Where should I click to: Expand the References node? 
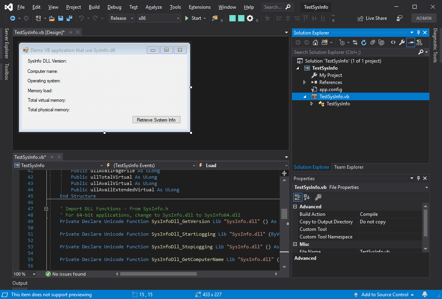(304, 82)
